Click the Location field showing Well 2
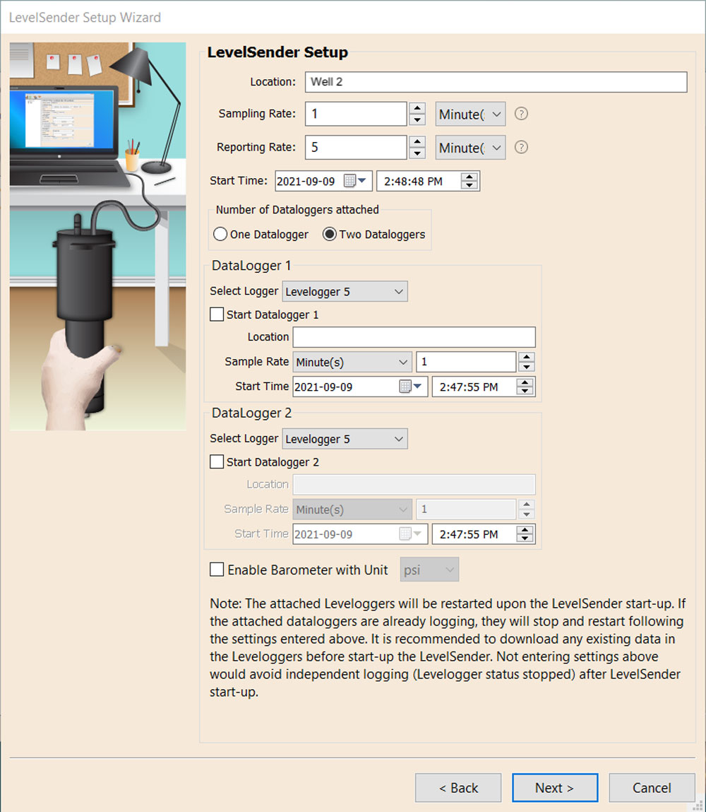Screen dimensions: 706x812 [494, 82]
